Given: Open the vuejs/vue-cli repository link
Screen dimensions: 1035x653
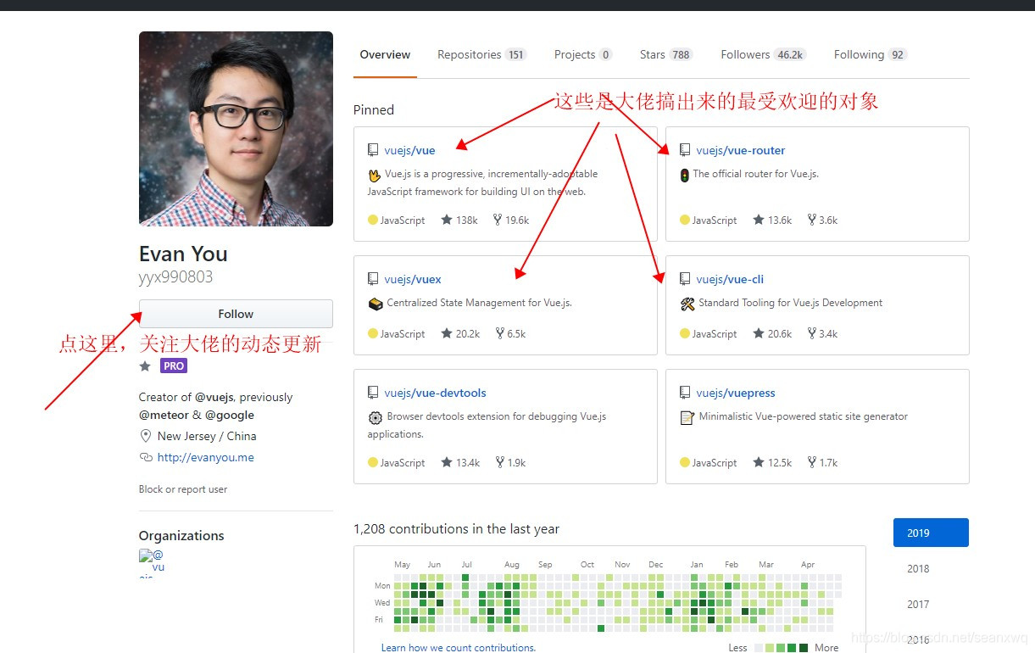Looking at the screenshot, I should coord(730,279).
